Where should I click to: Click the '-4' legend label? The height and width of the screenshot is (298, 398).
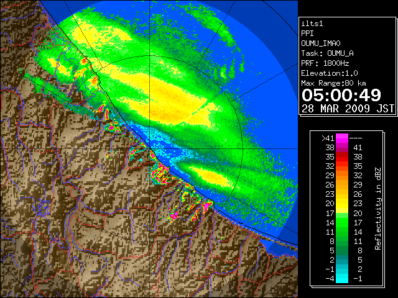(x=330, y=279)
